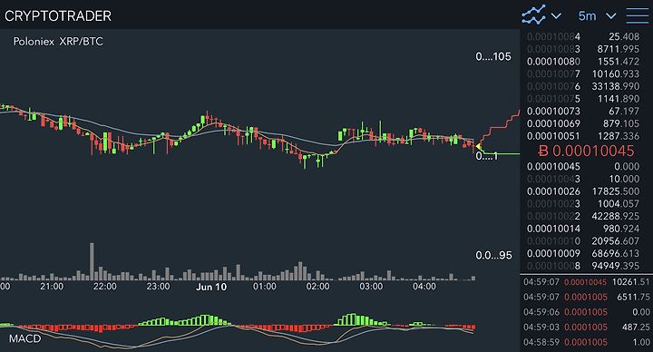
Task: Click the 23:00 time axis label
Action: point(158,287)
